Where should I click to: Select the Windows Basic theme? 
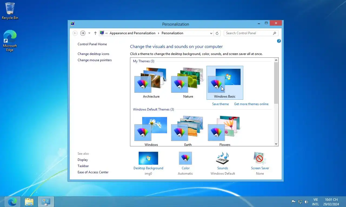[225, 83]
